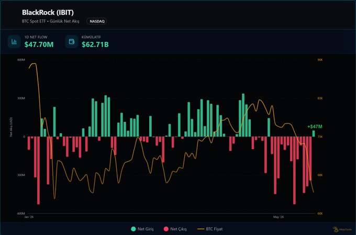Toggle the Net Giriş legend item
The image size is (356, 235).
click(x=142, y=229)
